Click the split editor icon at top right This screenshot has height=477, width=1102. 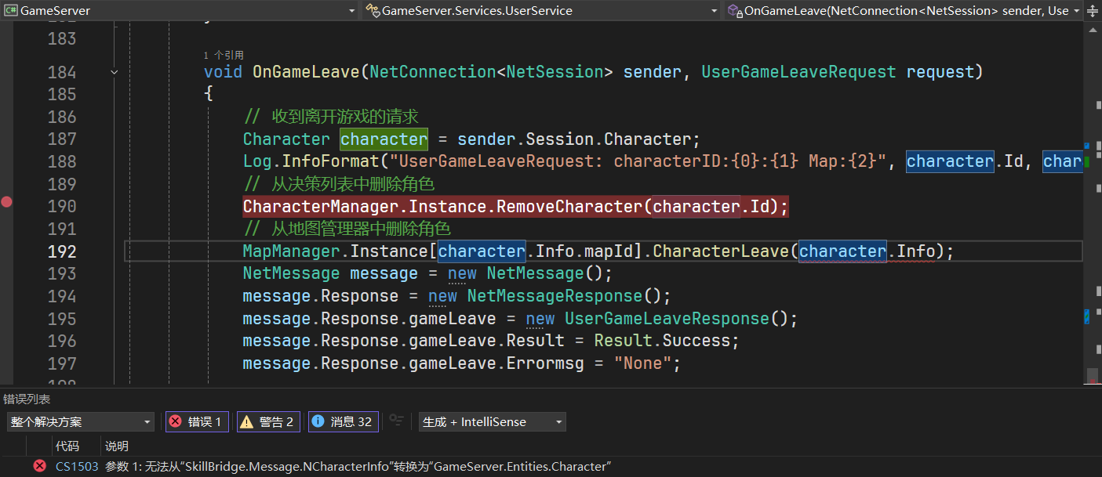click(x=1093, y=11)
